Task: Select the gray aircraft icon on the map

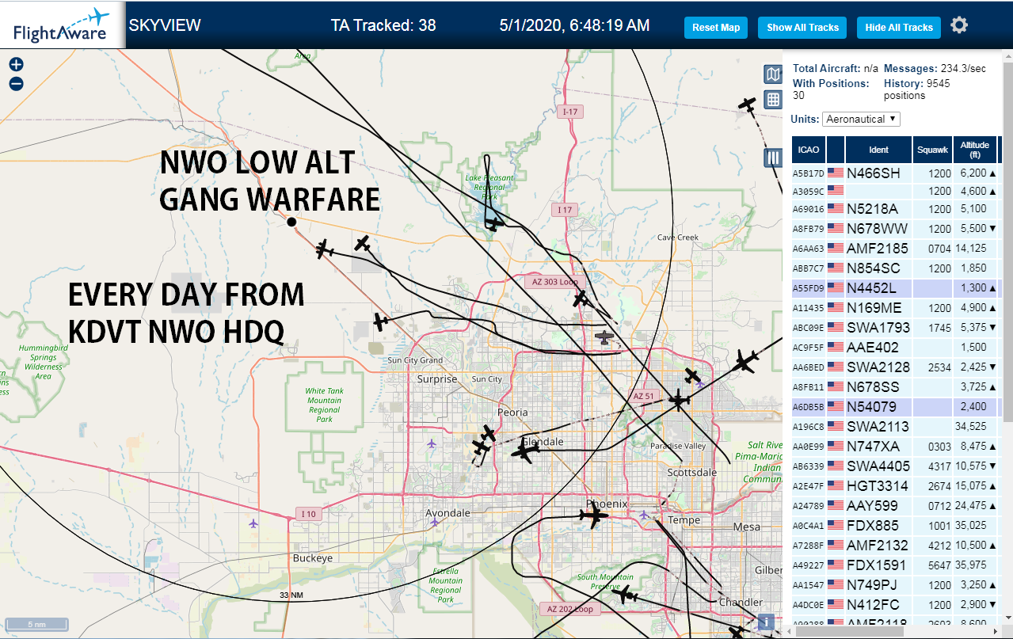Action: coord(605,338)
